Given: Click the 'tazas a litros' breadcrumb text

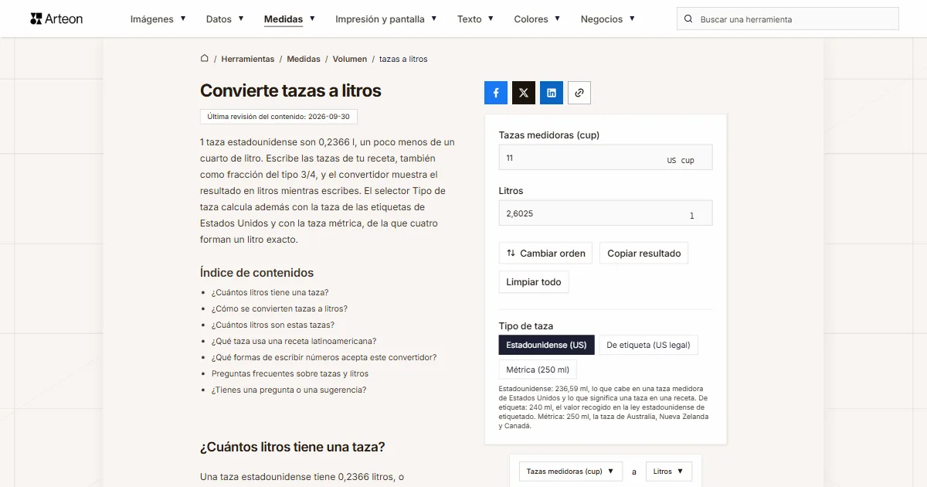Looking at the screenshot, I should 403,59.
